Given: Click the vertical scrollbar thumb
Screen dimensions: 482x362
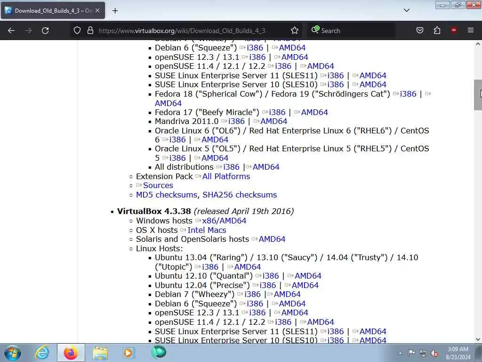Looking at the screenshot, I should click(478, 95).
